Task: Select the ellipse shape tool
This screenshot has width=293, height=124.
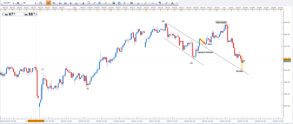Action: tap(153, 3)
